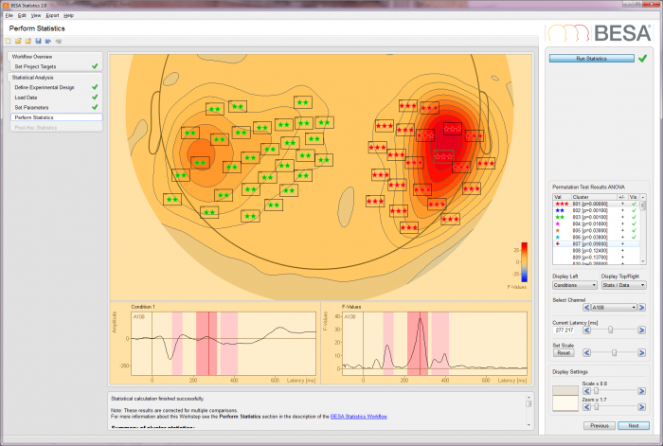Click the blue export arrow toolbar icon

click(48, 41)
